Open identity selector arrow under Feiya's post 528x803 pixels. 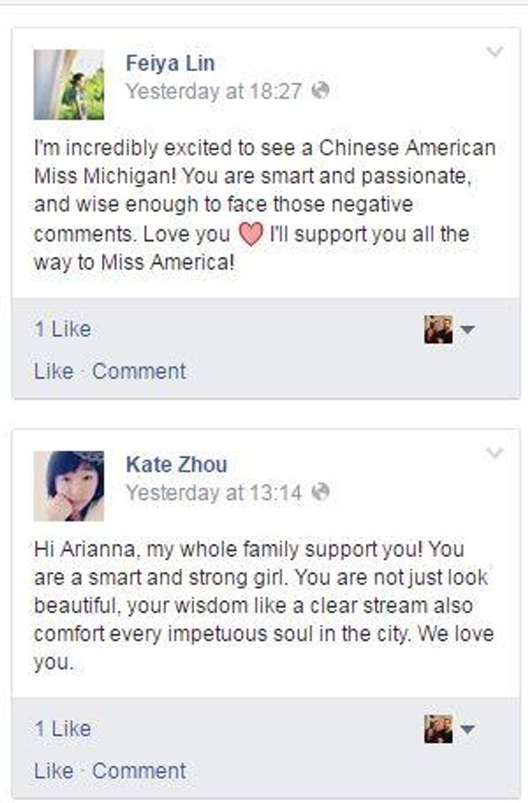[x=468, y=329]
